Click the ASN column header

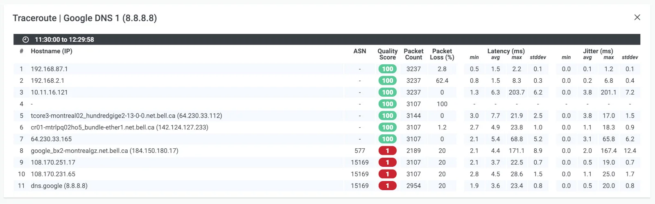pos(359,51)
